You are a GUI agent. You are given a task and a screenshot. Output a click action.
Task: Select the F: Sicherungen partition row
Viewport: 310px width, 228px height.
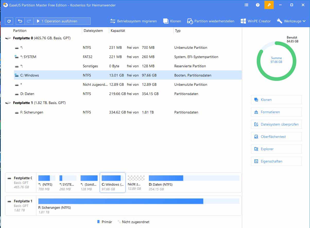pos(128,112)
